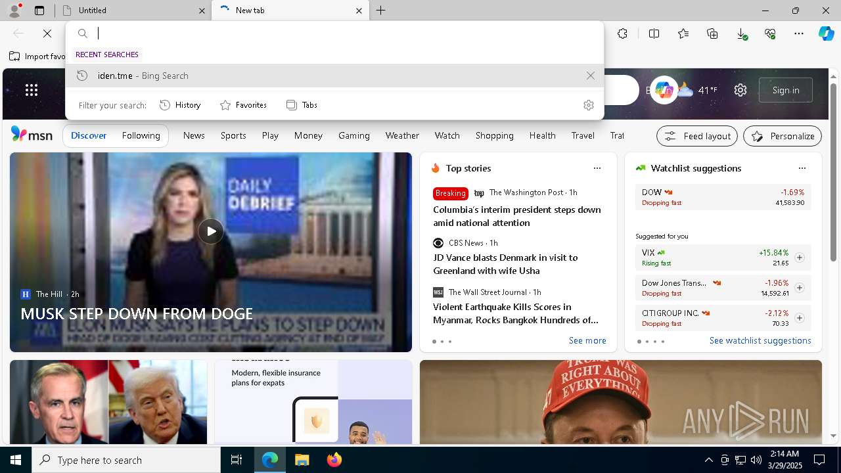
Task: Open Browser essentials heart icon
Action: click(x=770, y=34)
